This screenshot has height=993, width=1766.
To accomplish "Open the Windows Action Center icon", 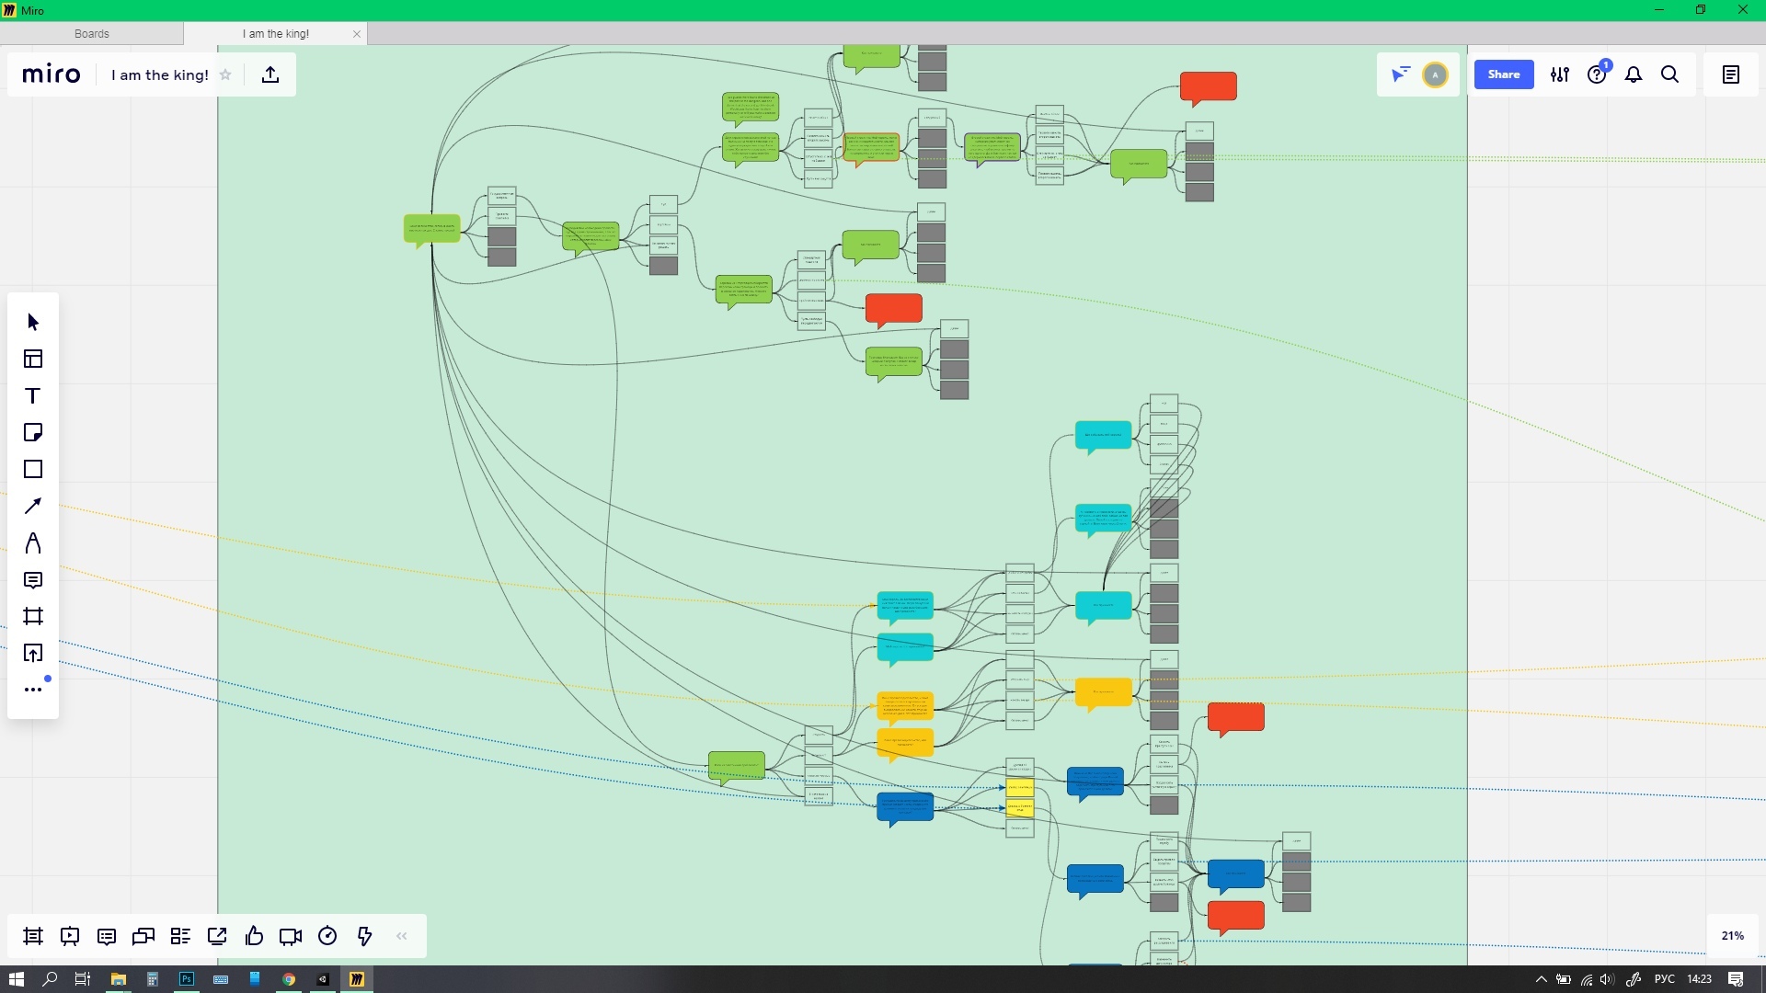I will (1736, 979).
